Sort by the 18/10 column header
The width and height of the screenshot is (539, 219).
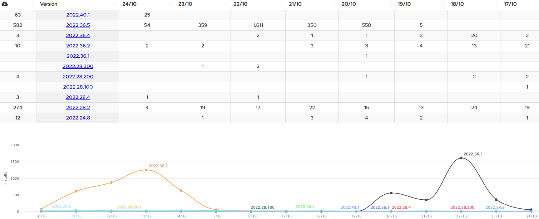point(457,4)
